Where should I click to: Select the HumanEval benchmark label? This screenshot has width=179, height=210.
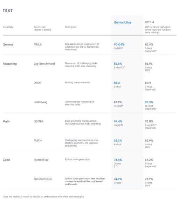[41, 160]
